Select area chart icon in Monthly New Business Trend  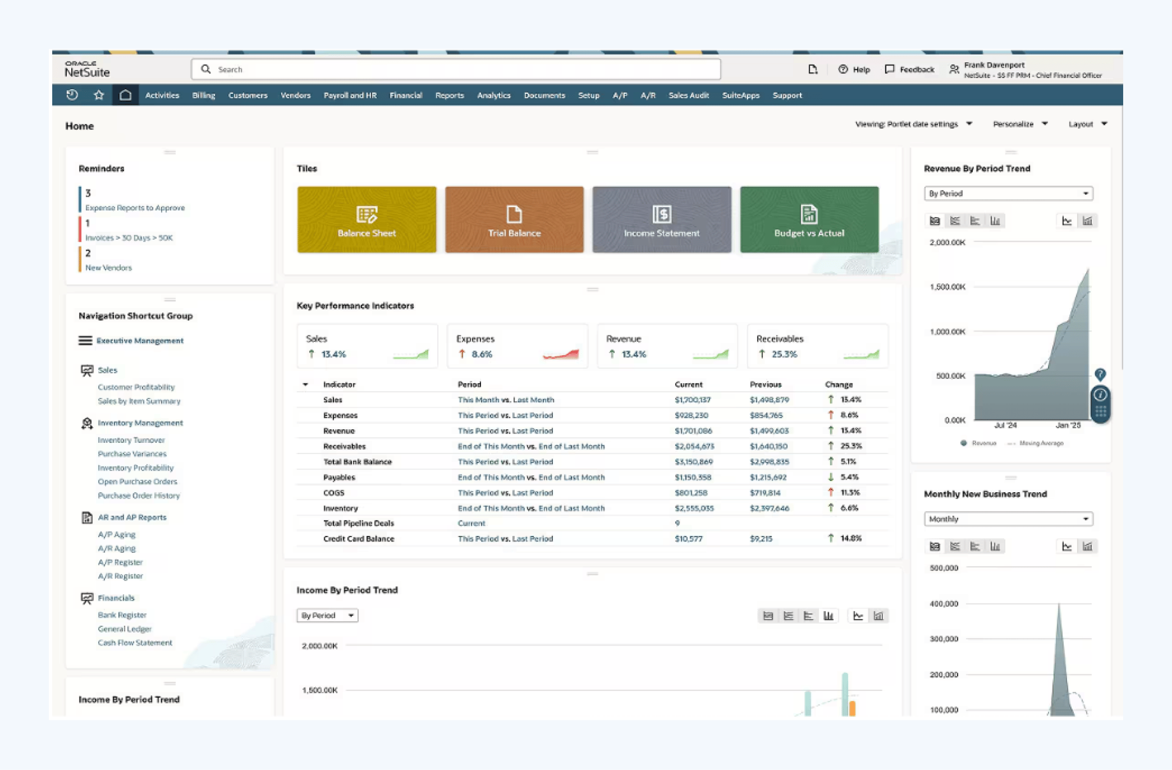pos(935,546)
